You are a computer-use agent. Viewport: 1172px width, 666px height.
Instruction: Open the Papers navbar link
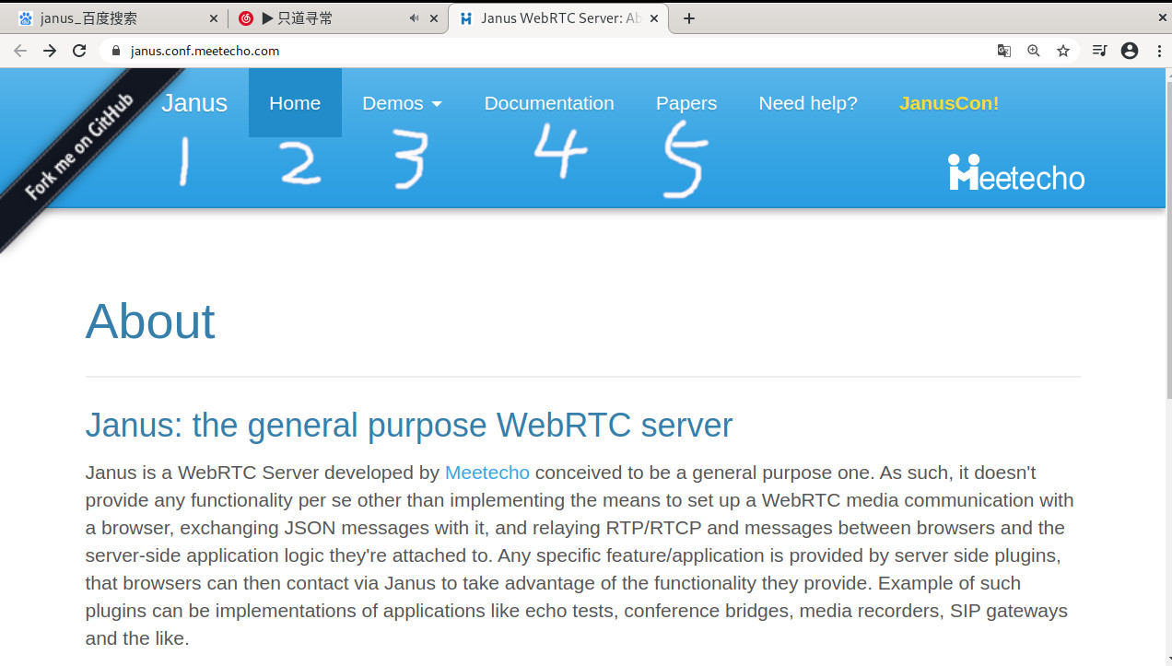[686, 103]
